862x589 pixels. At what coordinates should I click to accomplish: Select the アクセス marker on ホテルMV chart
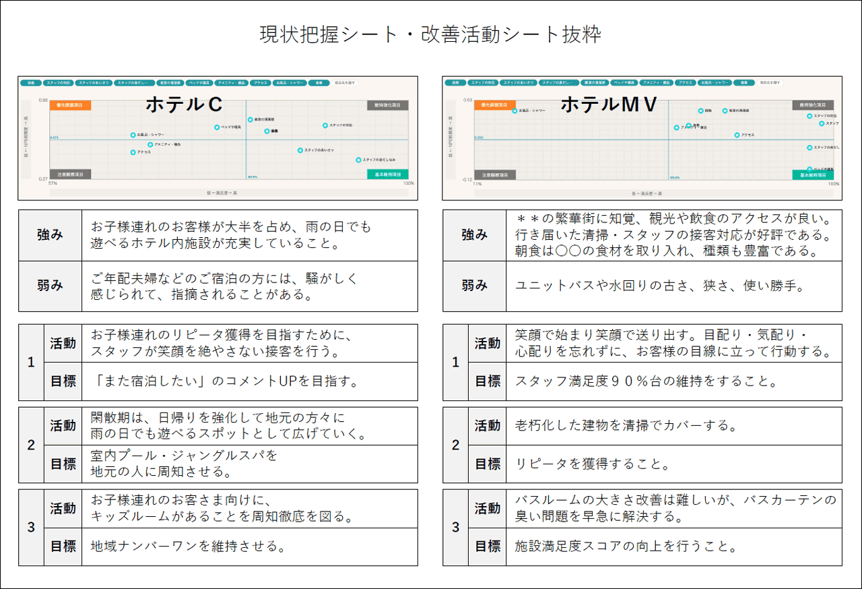click(x=736, y=133)
